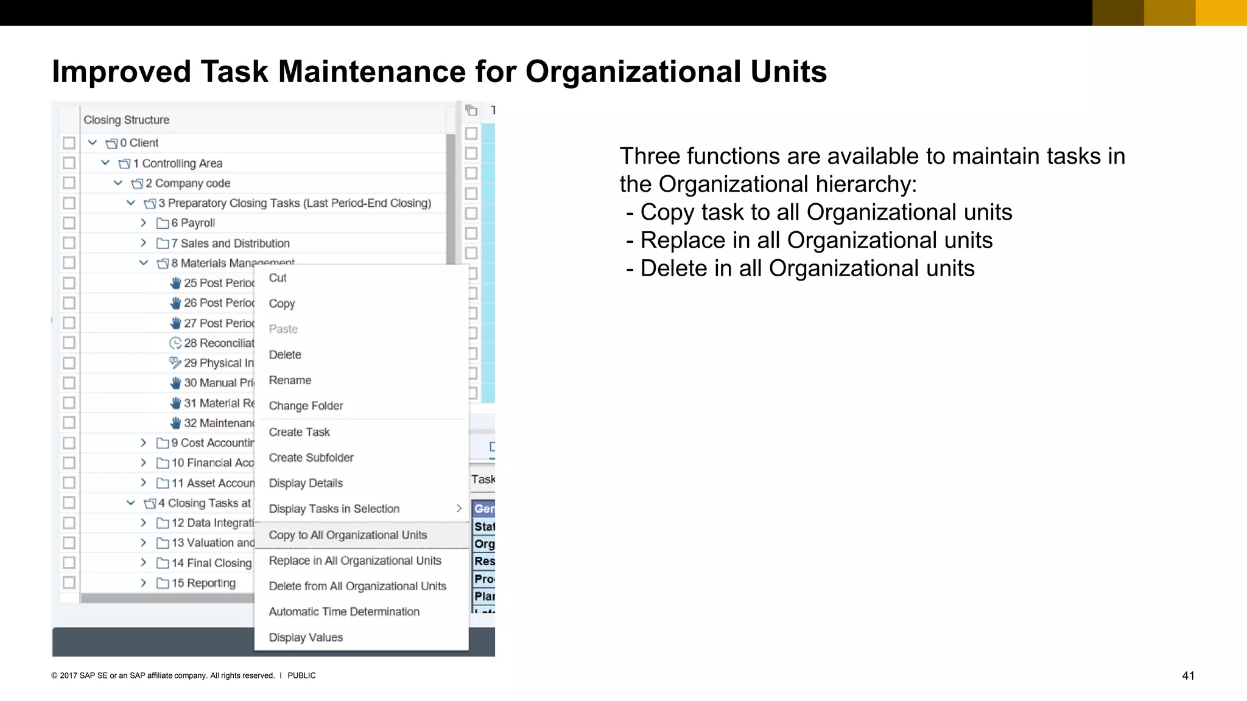This screenshot has height=701, width=1247.
Task: Click the Closing Structure column header
Action: coord(263,120)
